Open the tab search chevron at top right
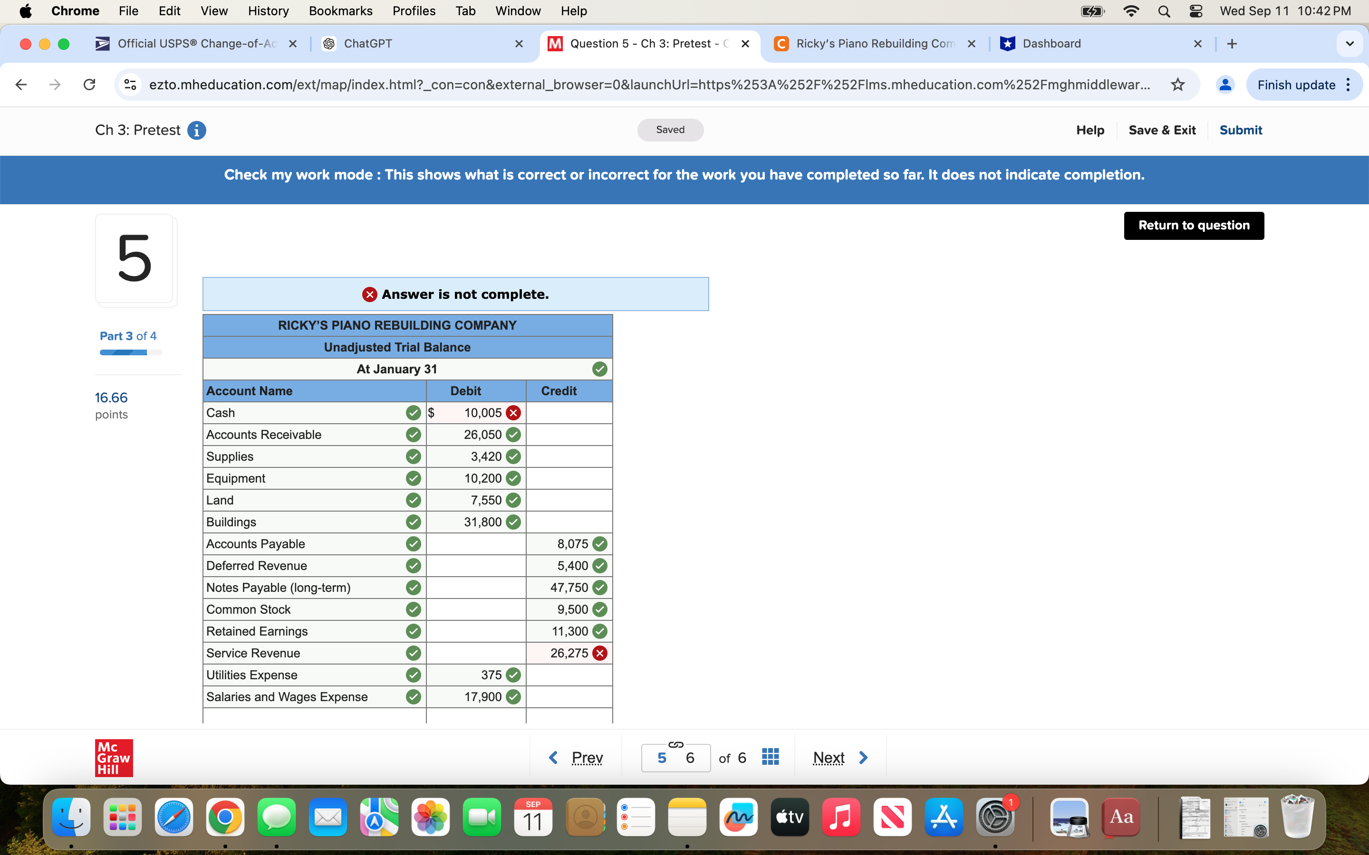Screen dimensions: 1369x855 point(1350,44)
